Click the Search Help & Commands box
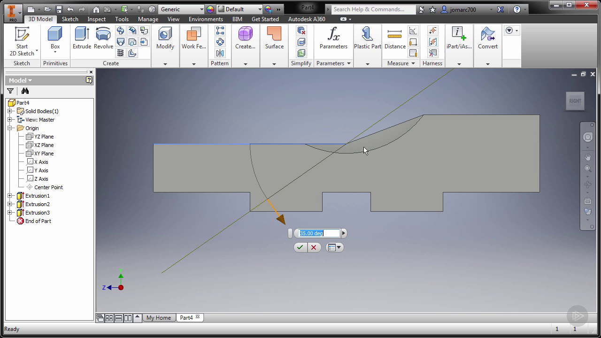Viewport: 601px width, 338px height. (374, 9)
